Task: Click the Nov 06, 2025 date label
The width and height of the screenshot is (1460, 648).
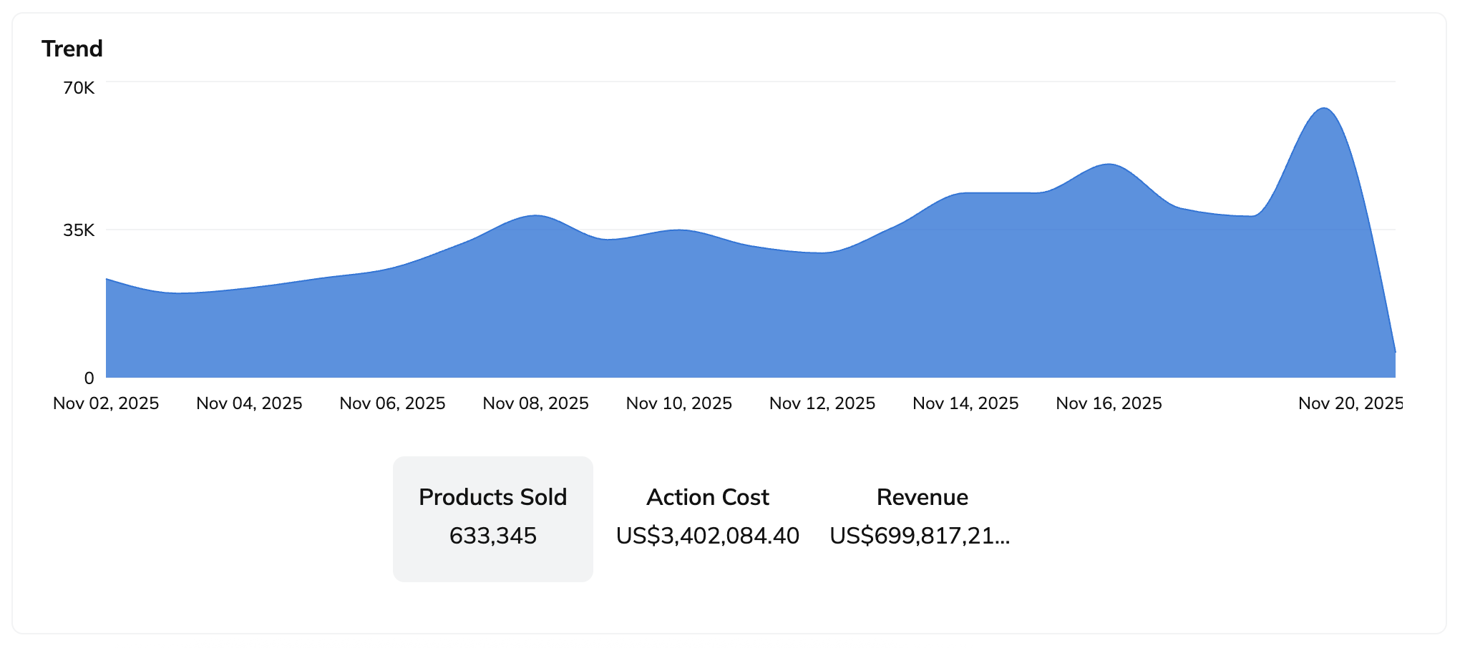Action: pos(392,403)
